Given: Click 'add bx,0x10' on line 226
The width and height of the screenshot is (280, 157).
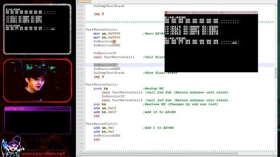Looking at the screenshot, I should (x=105, y=112).
